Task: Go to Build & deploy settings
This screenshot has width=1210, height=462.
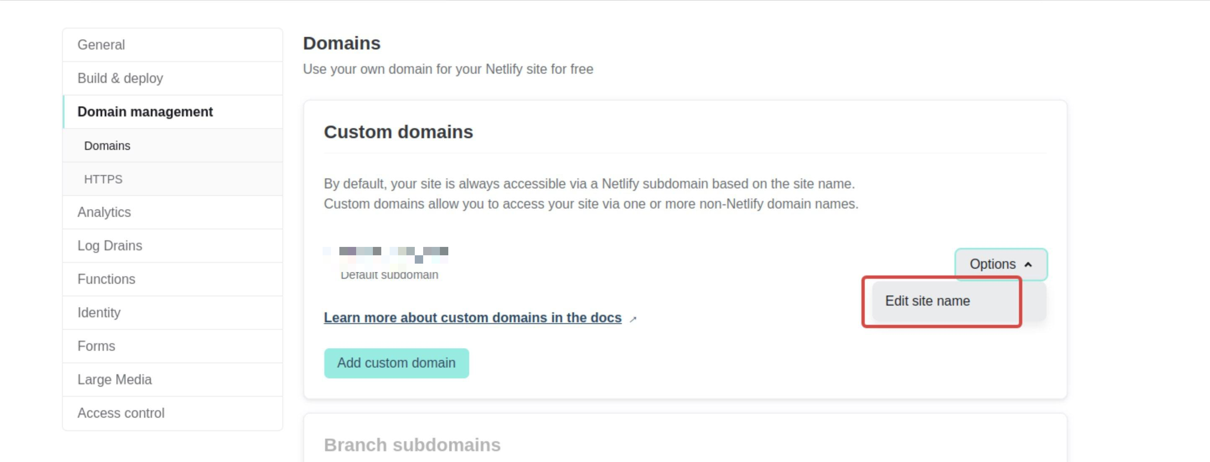Action: click(x=120, y=78)
